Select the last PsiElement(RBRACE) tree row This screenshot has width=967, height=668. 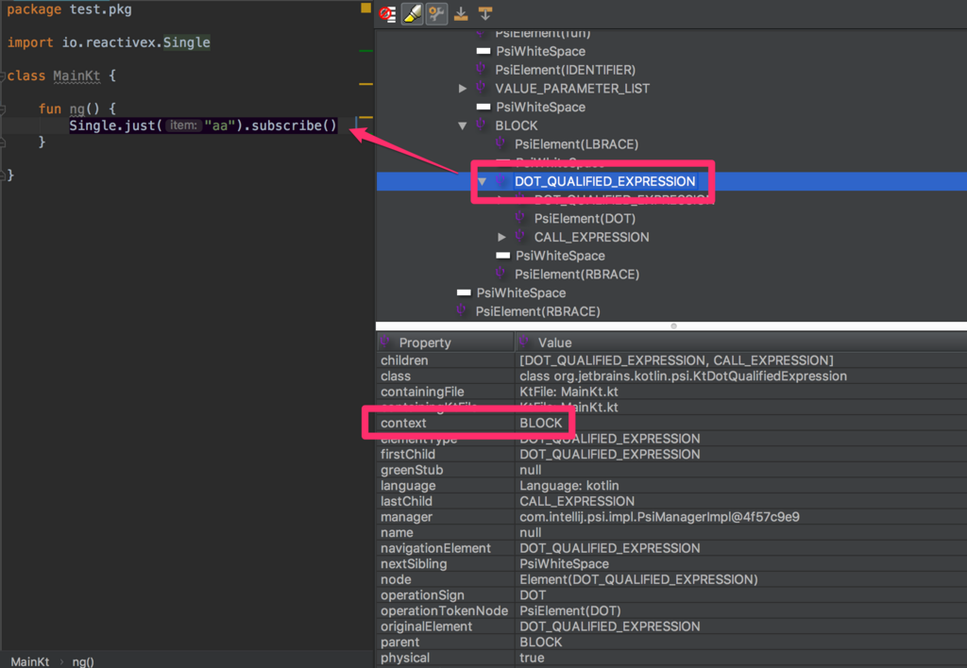click(537, 311)
